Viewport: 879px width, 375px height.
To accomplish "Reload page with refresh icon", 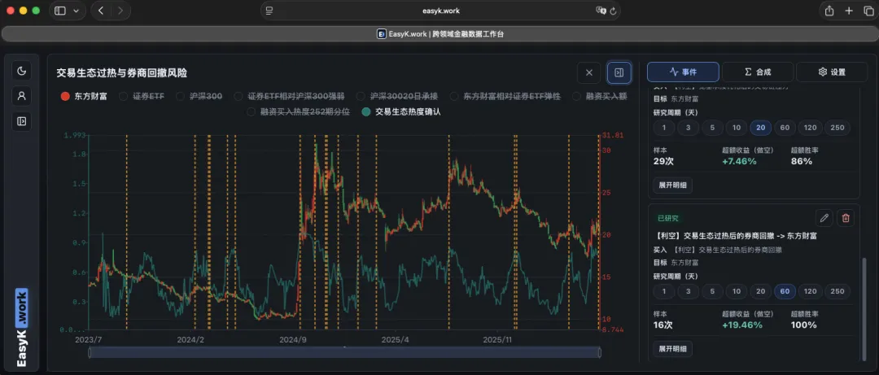I will point(613,11).
